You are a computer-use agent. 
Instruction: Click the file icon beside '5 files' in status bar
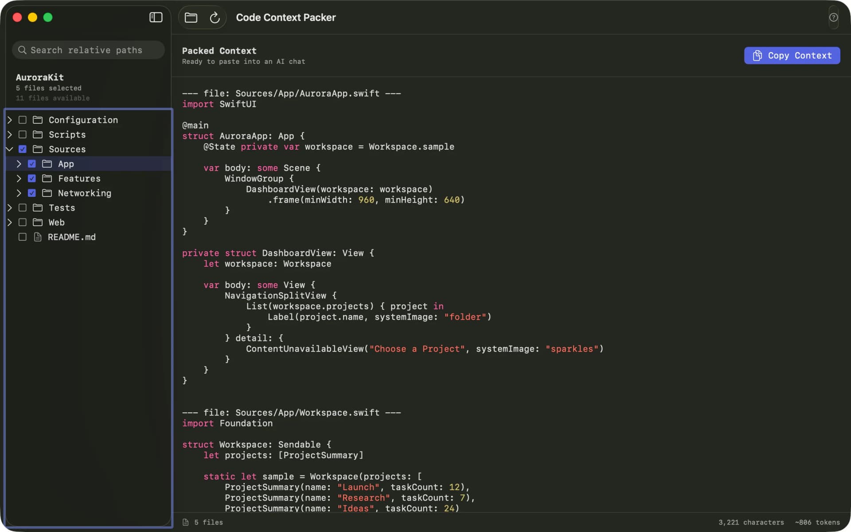tap(186, 522)
